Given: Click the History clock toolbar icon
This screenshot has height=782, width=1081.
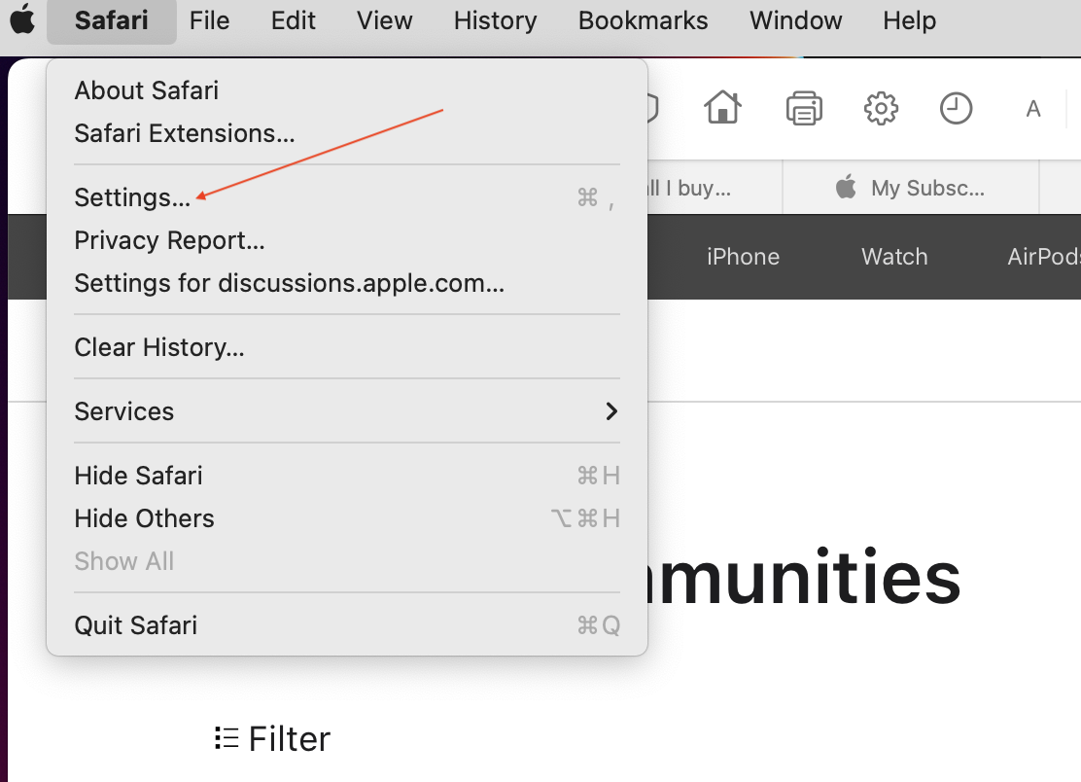Looking at the screenshot, I should (x=956, y=108).
